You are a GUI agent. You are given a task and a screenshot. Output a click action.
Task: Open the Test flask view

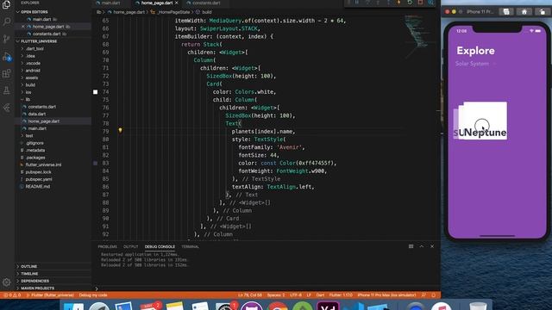6,90
